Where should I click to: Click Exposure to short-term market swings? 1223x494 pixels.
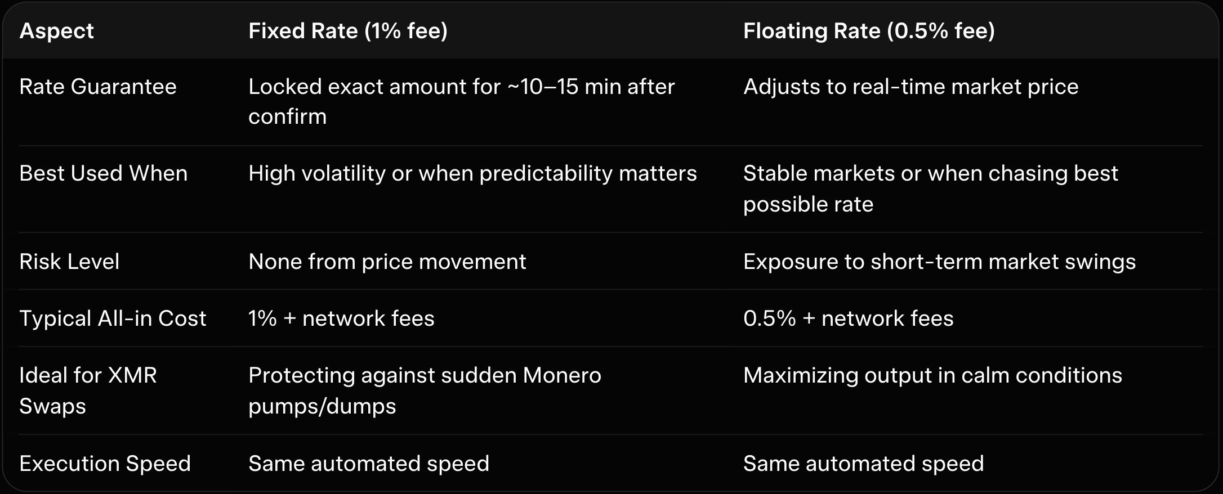coord(939,262)
